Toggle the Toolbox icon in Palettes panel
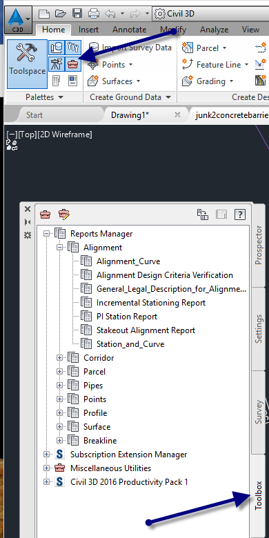 [x=73, y=64]
